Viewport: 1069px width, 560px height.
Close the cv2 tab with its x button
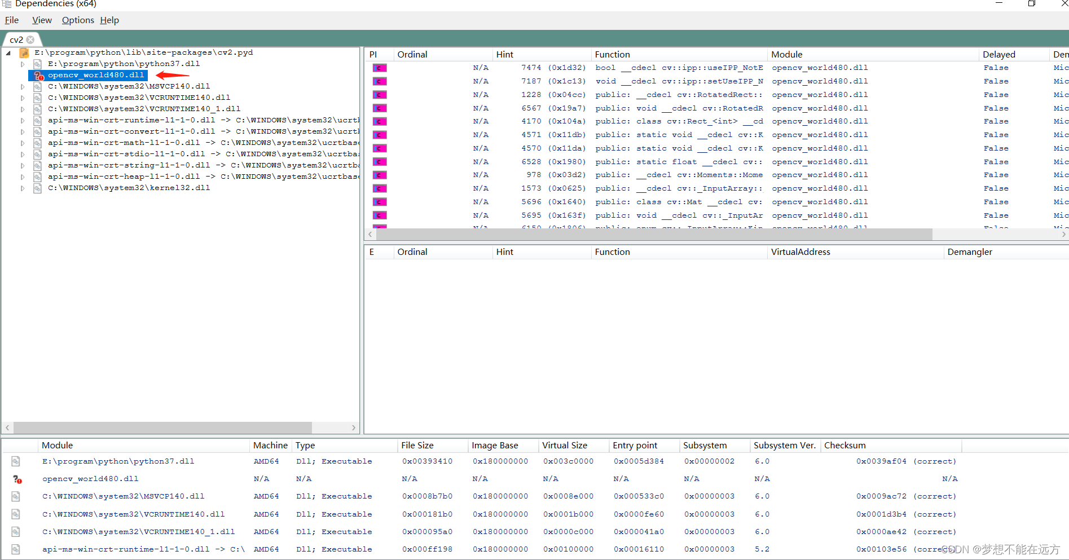(30, 39)
